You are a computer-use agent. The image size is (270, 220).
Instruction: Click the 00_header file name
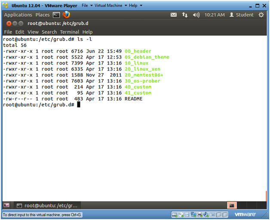[138, 51]
